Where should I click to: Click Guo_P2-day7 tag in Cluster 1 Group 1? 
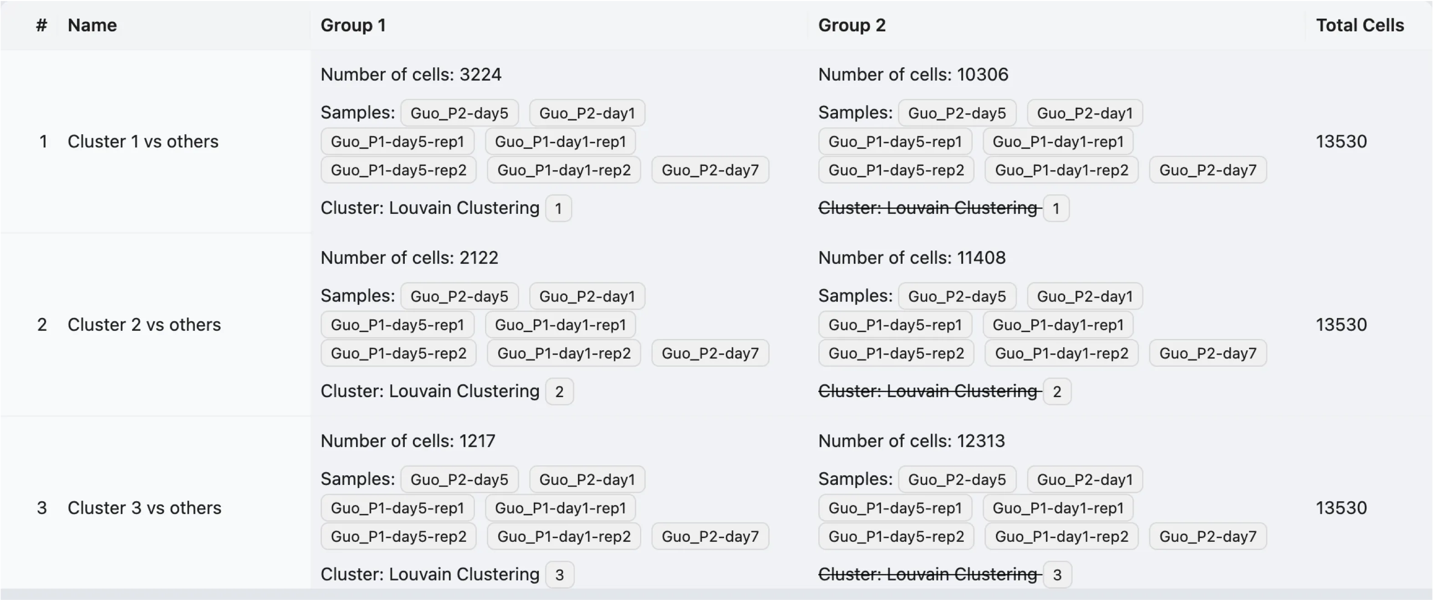(710, 170)
